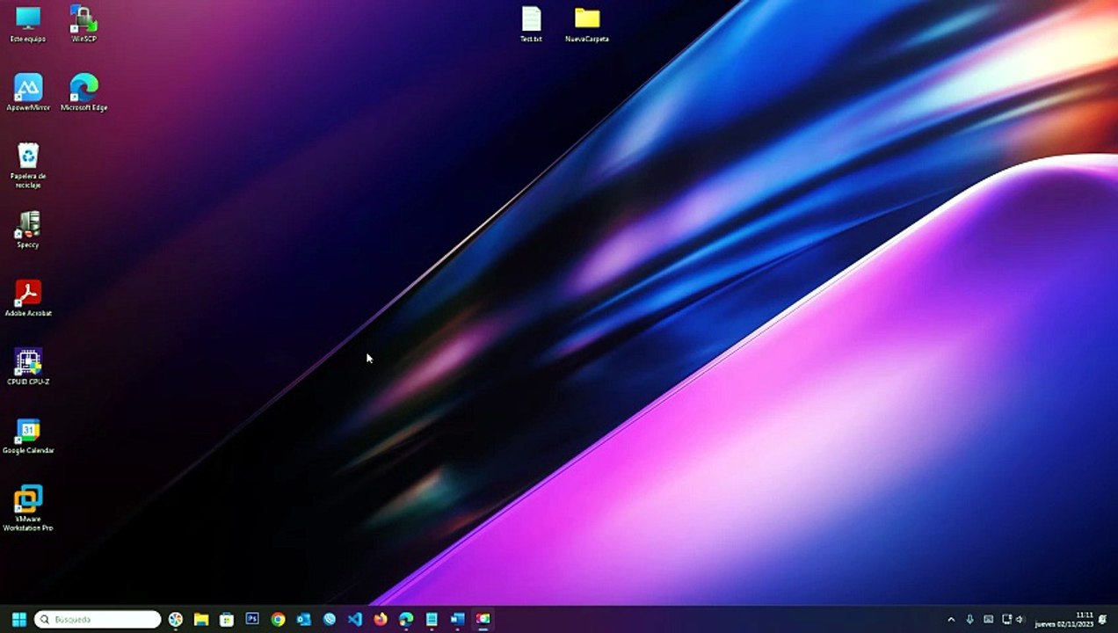Open Firefox from the taskbar

[381, 619]
